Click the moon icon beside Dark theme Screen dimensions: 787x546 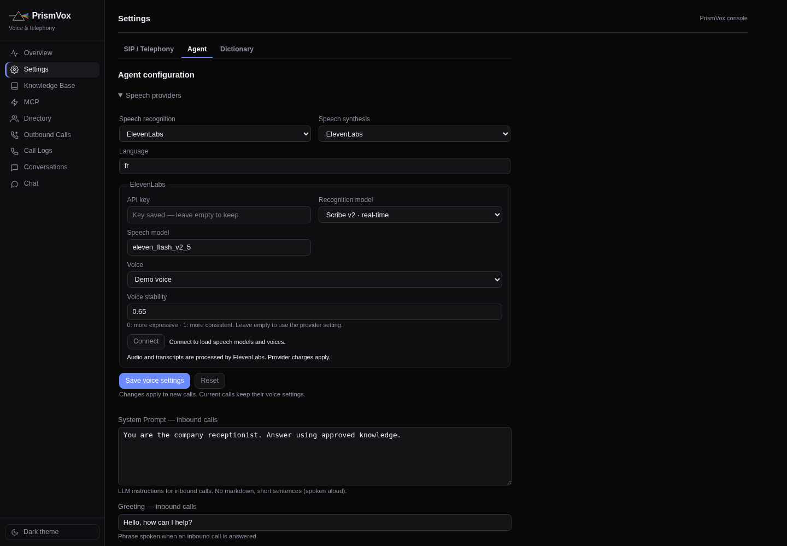pyautogui.click(x=15, y=532)
